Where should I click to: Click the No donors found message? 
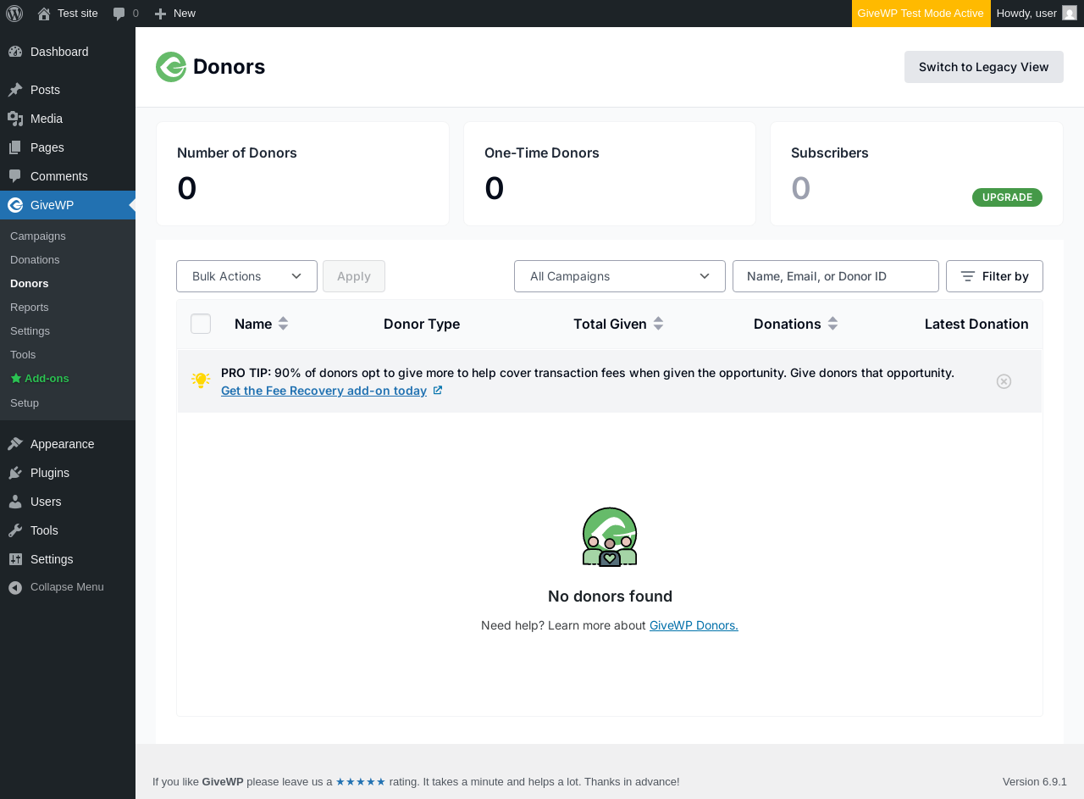pyautogui.click(x=610, y=596)
